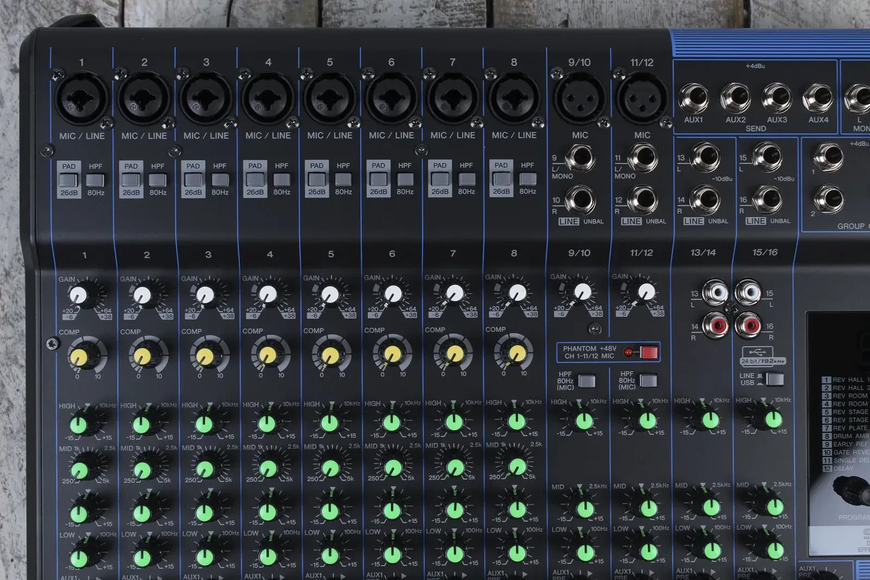The width and height of the screenshot is (870, 580).
Task: Click the AUX4 send output jack
Action: click(x=817, y=99)
